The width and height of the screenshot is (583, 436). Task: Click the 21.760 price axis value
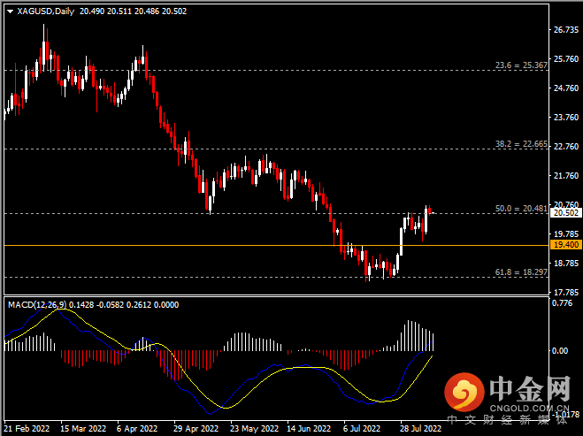[x=566, y=176]
